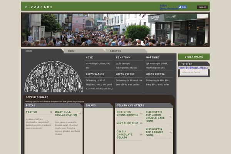The width and height of the screenshot is (231, 154).
Task: Select CIN CIN CHOCOLATE GELATO item
Action: 124,134
